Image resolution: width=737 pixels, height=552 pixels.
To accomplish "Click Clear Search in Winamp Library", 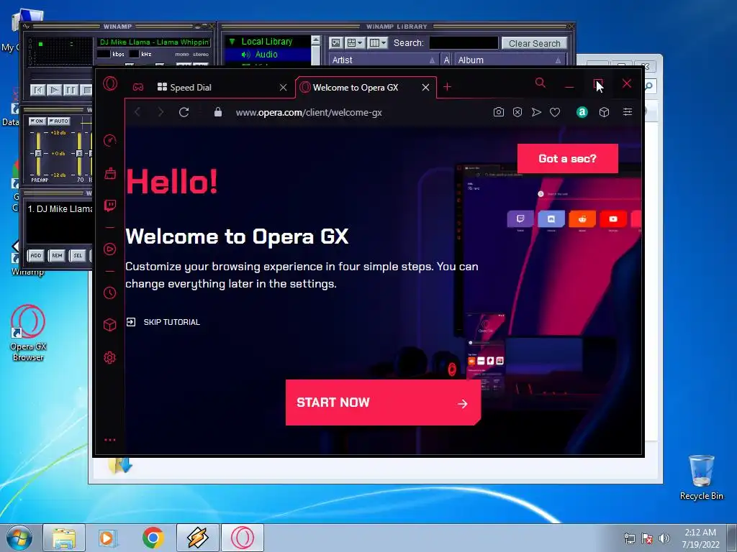I will tap(535, 43).
